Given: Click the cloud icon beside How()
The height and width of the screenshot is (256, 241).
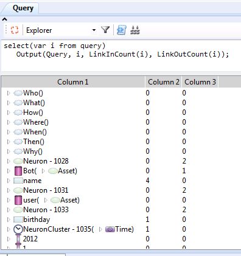Looking at the screenshot, I should click(18, 112).
